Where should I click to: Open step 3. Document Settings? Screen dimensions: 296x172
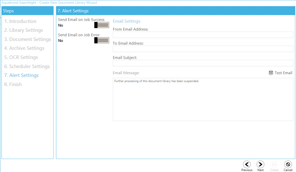[x=27, y=39]
